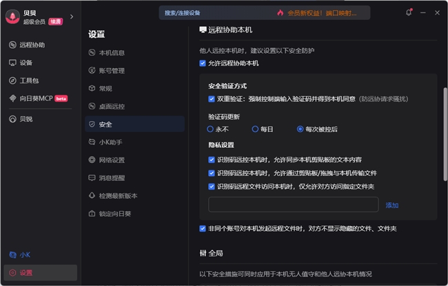Click the user avatar 贝贝
The width and height of the screenshot is (448, 286).
[x=12, y=16]
